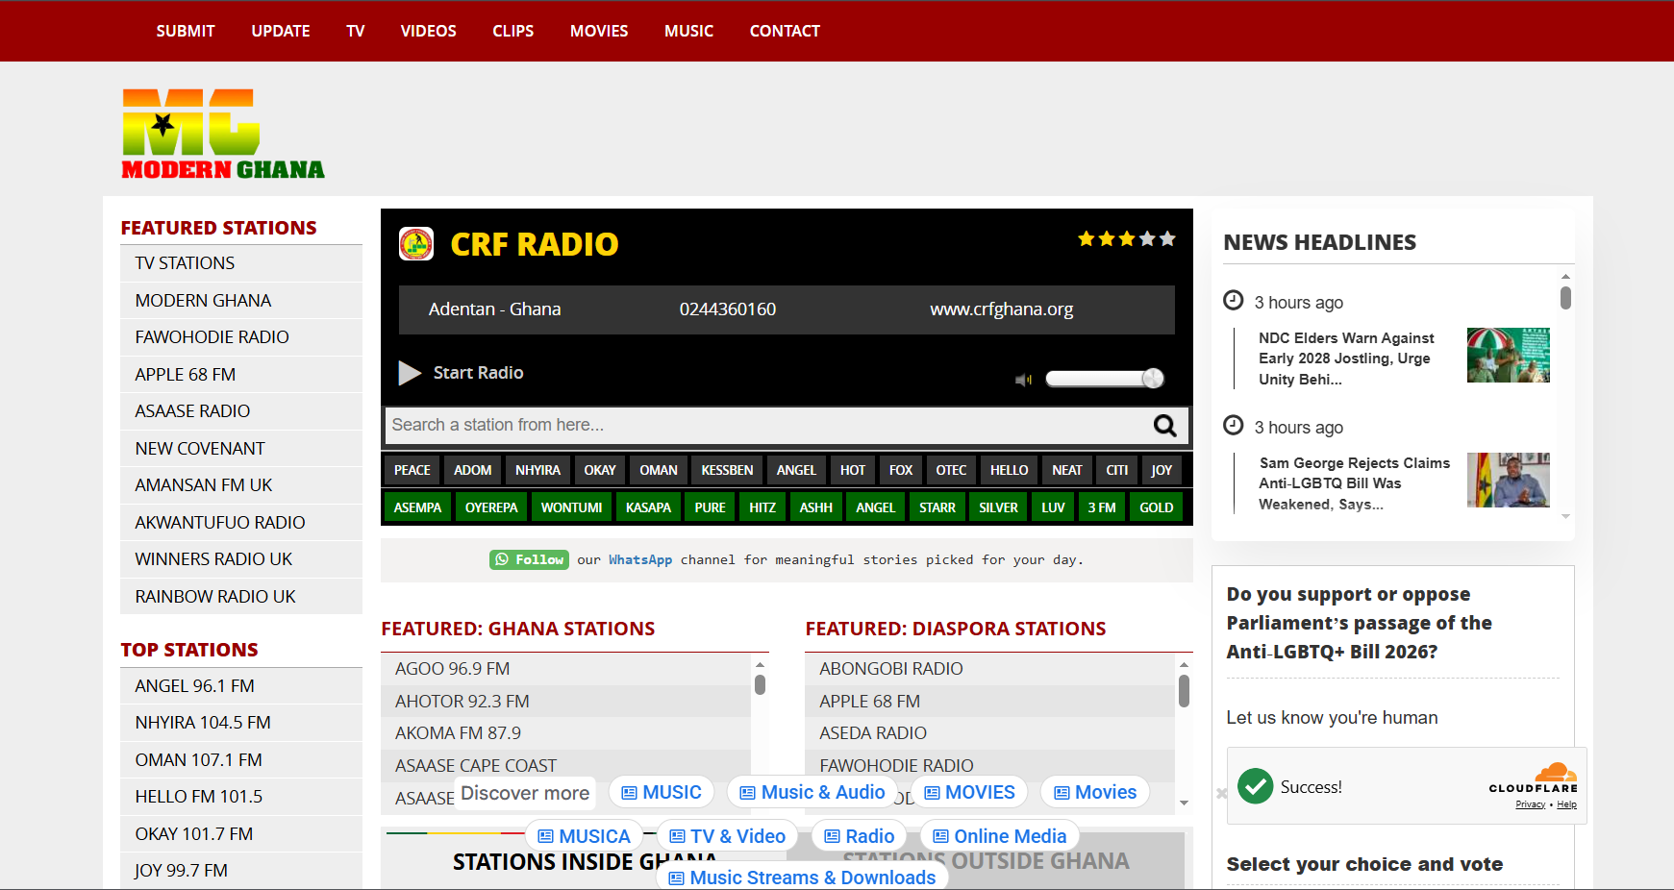Open the Sam George Rejects Claims headline
This screenshot has height=890, width=1674.
(1354, 483)
